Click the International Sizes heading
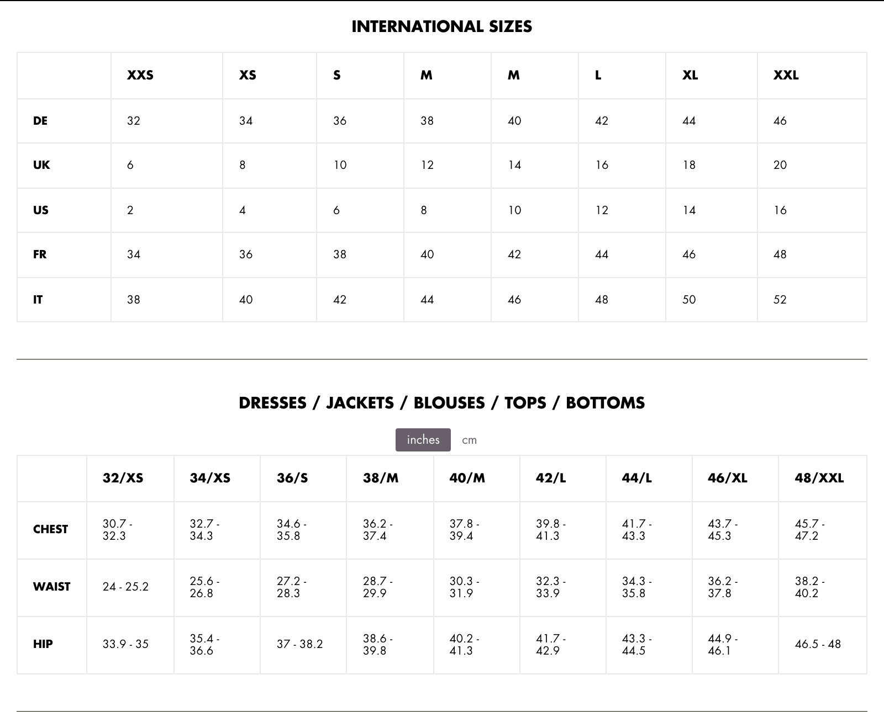Viewport: 884px width, 712px height. tap(442, 26)
